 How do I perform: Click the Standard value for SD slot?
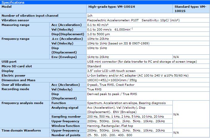[x=94, y=66]
